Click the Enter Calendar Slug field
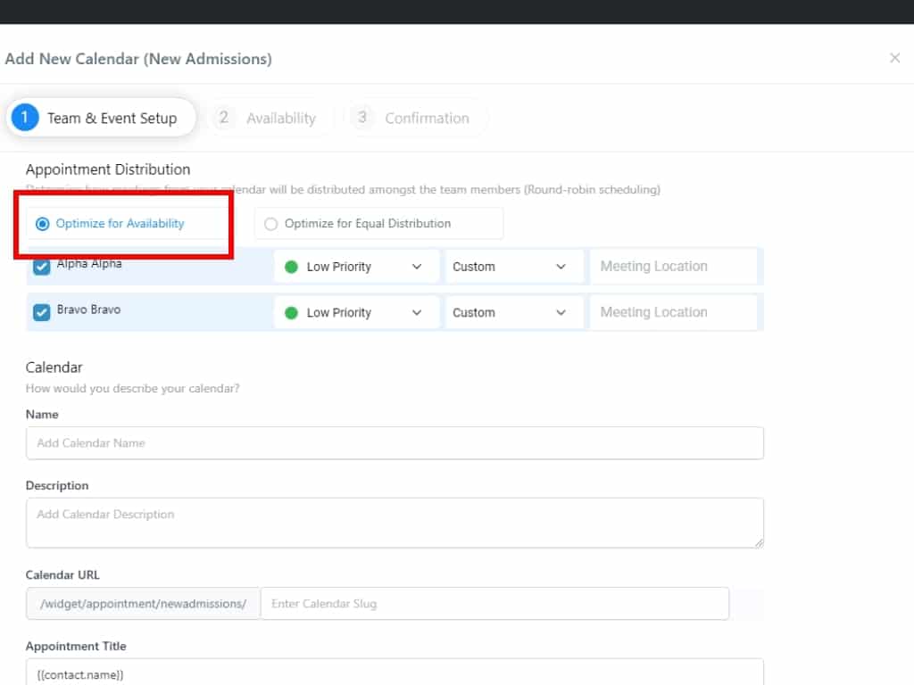Screen dimensions: 914x685 click(x=494, y=604)
